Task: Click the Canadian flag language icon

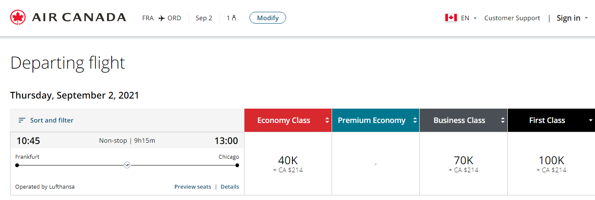Action: [x=451, y=18]
